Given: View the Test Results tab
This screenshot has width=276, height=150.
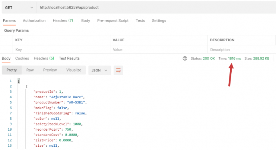Looking at the screenshot, I should coord(69,58).
